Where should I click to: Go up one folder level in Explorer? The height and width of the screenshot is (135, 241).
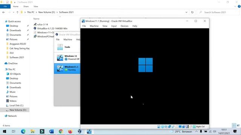point(17,12)
